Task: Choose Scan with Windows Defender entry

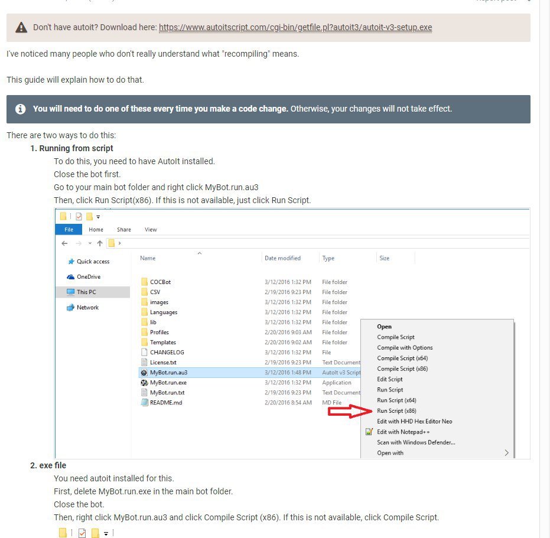Action: [416, 442]
